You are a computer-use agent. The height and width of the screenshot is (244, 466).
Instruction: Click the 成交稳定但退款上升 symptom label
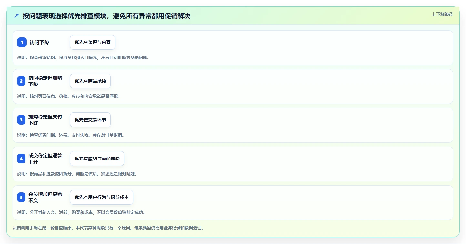click(x=45, y=158)
